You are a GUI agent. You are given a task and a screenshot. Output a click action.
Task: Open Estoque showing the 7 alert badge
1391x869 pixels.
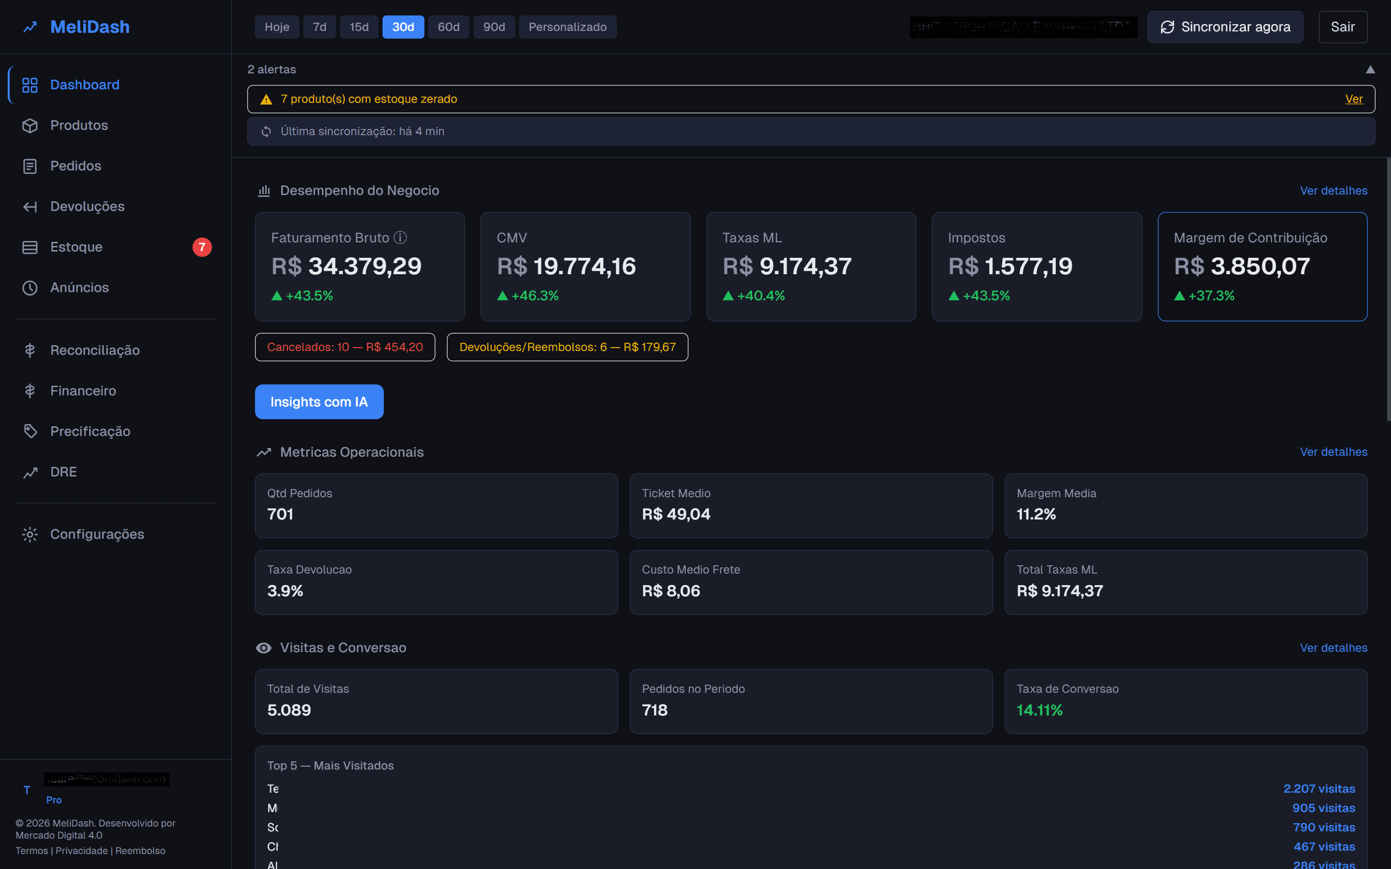tap(76, 247)
